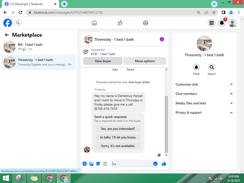Mute this conversation using bell icon
The height and width of the screenshot is (183, 244).
point(196,67)
